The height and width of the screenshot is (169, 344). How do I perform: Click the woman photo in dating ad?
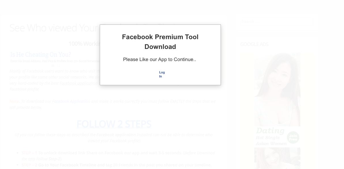[277, 89]
